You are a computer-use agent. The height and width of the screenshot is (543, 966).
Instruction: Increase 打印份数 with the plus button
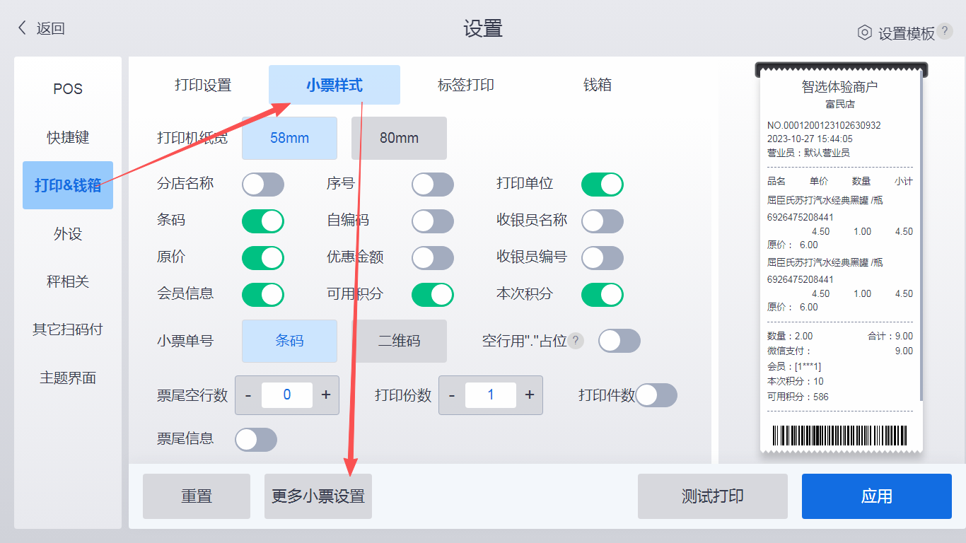(x=530, y=395)
